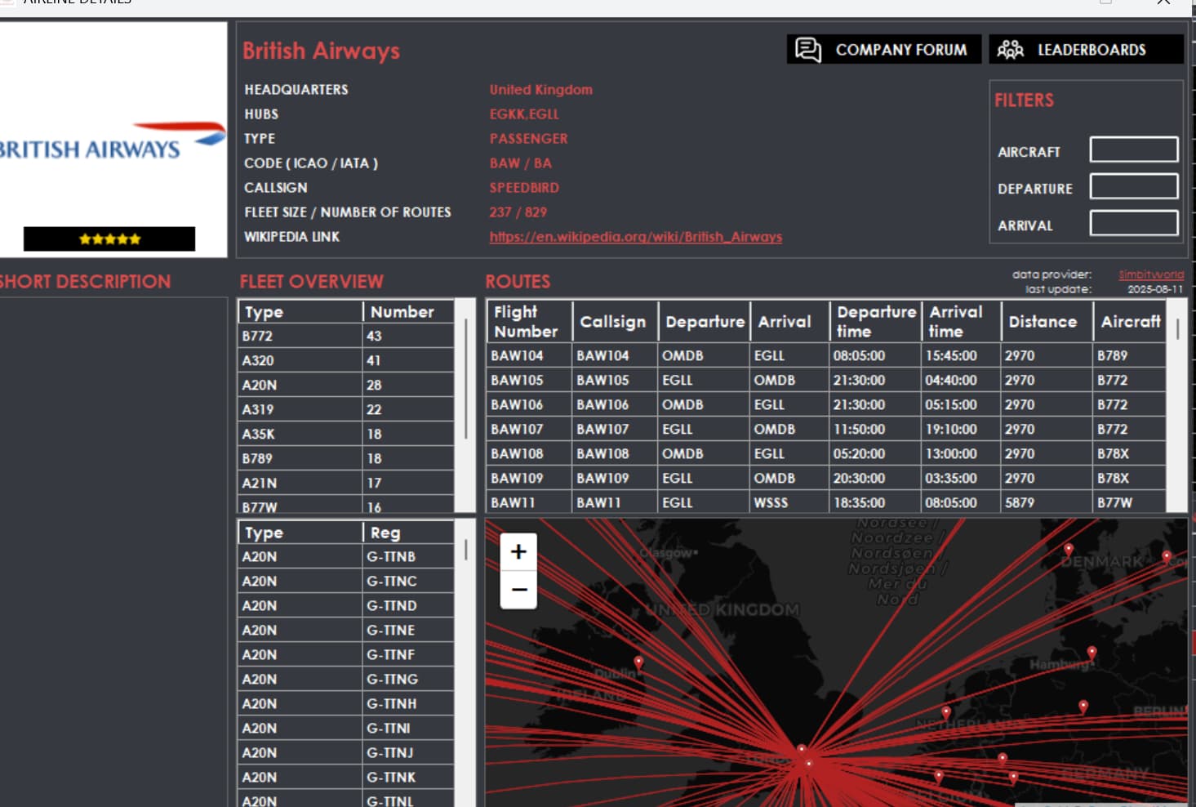This screenshot has width=1196, height=807.
Task: Select the map pin in Denmark
Action: pos(1068,550)
